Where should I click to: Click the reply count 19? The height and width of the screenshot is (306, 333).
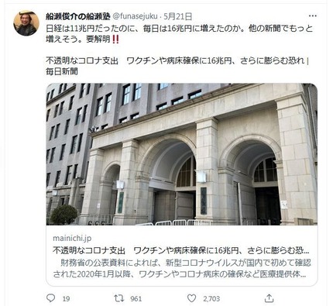(x=66, y=299)
